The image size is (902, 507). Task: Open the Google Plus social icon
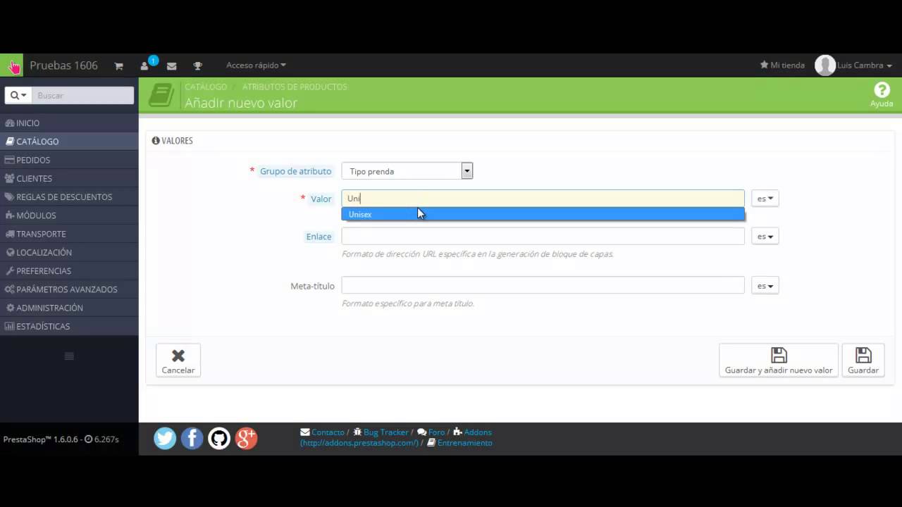coord(246,438)
